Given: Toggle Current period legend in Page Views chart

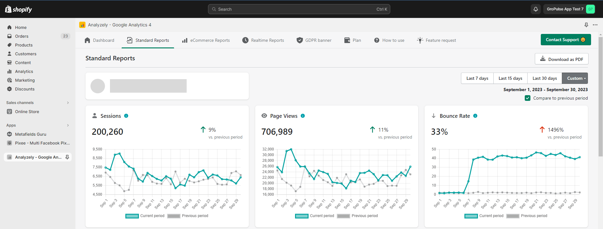Looking at the screenshot, I should (315, 216).
